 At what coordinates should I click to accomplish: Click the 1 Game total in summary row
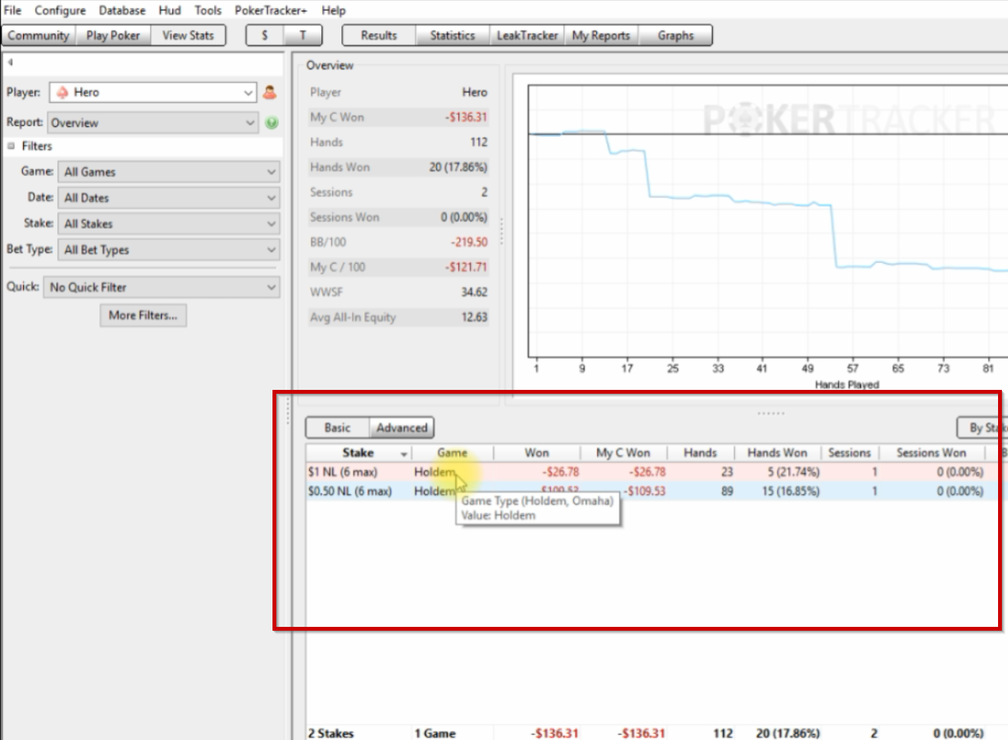point(435,733)
